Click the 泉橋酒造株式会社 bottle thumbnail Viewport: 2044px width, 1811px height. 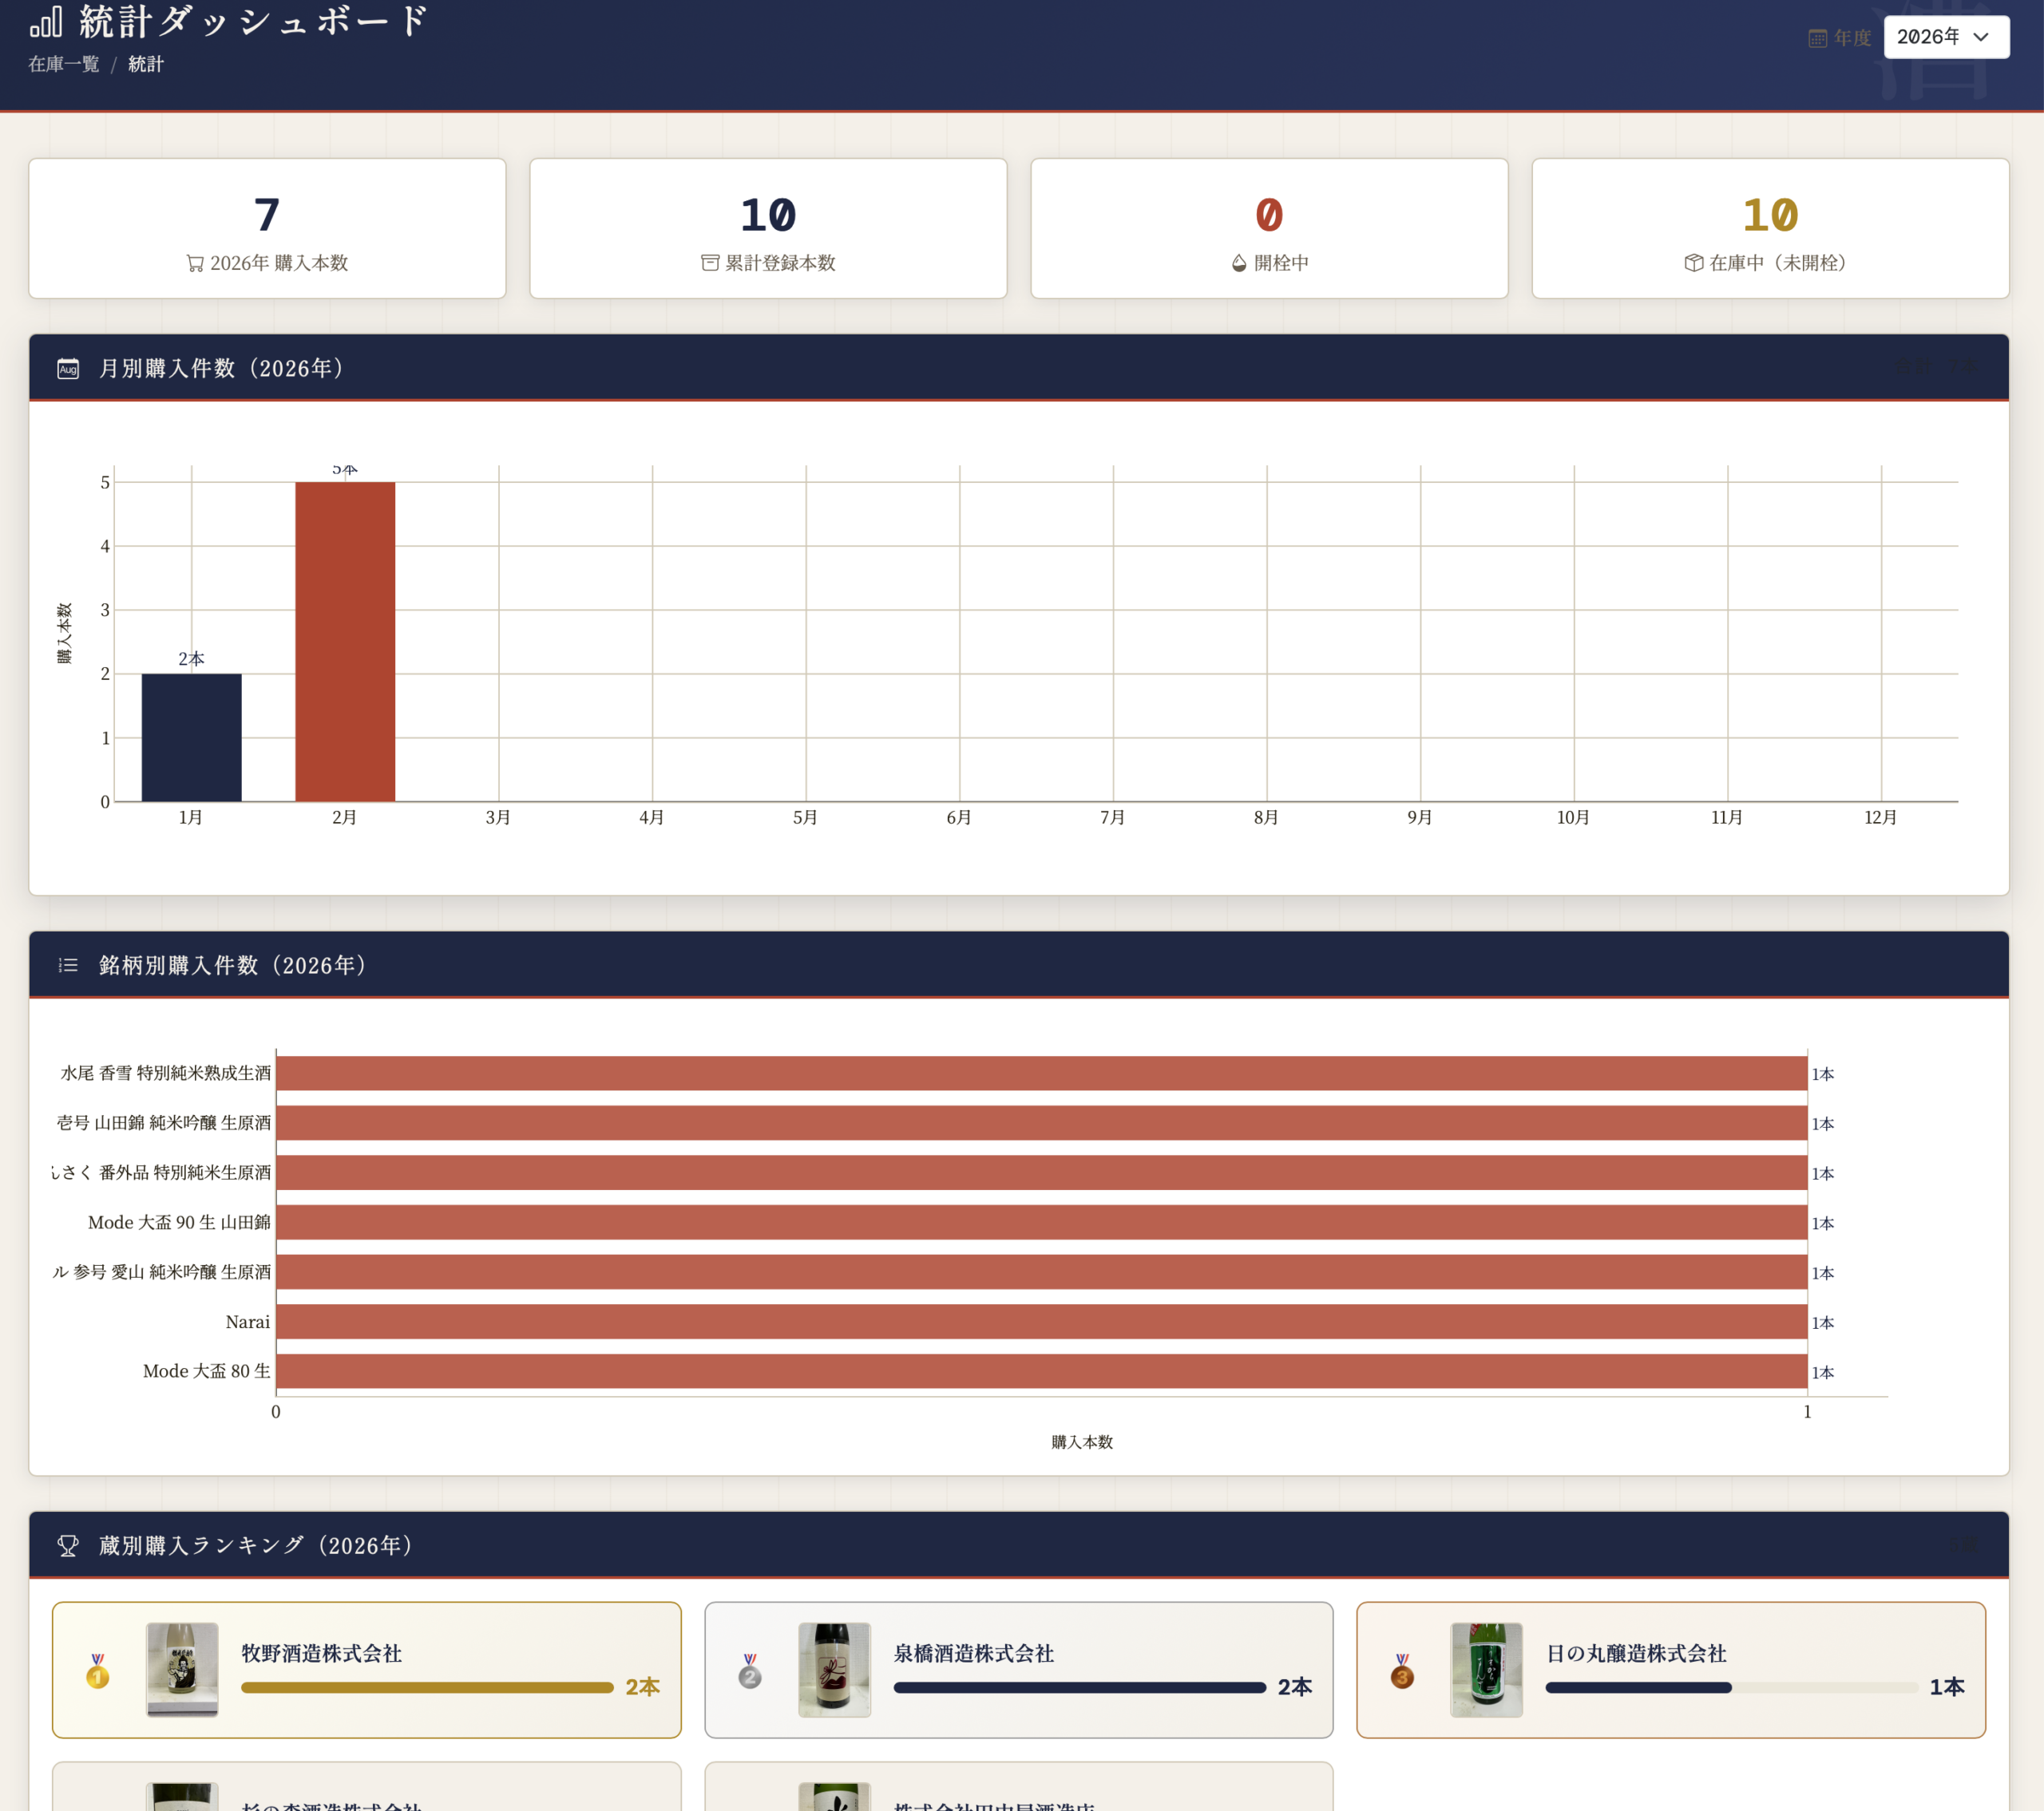(834, 1669)
